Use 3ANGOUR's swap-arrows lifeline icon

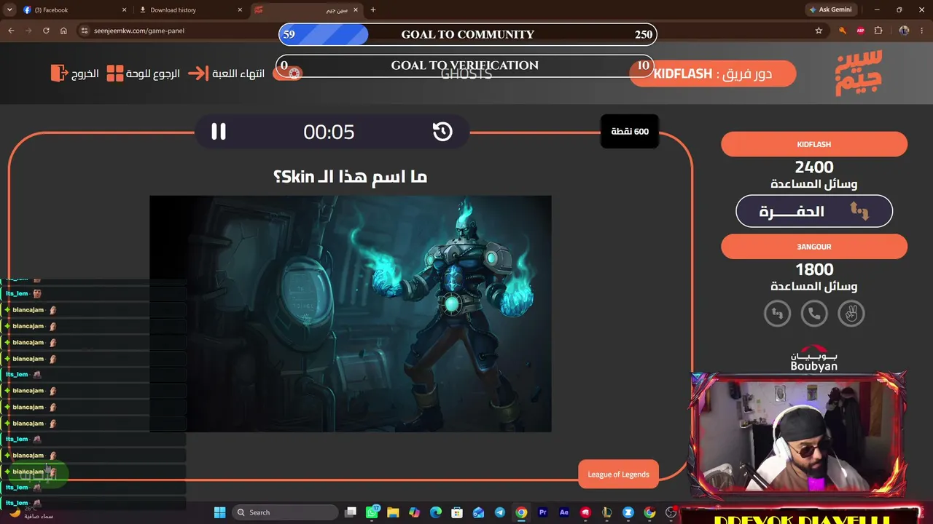pos(777,314)
